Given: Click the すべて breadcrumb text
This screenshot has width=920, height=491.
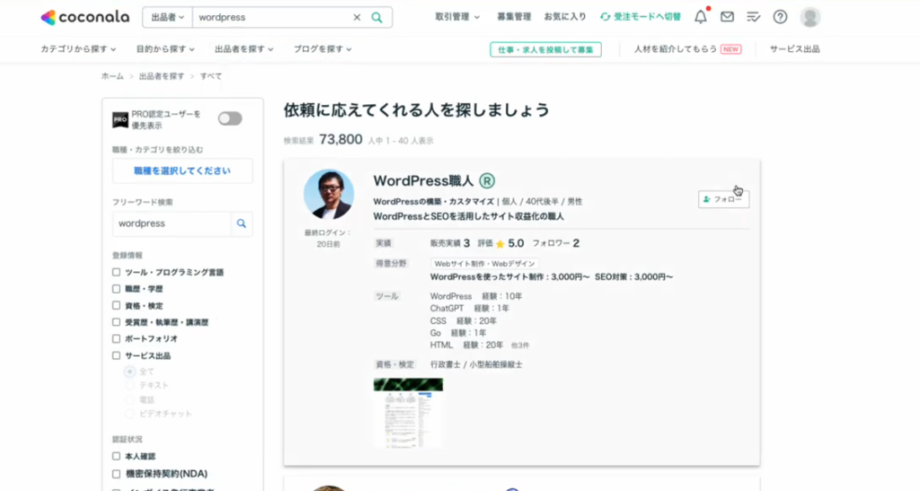Looking at the screenshot, I should tap(210, 76).
